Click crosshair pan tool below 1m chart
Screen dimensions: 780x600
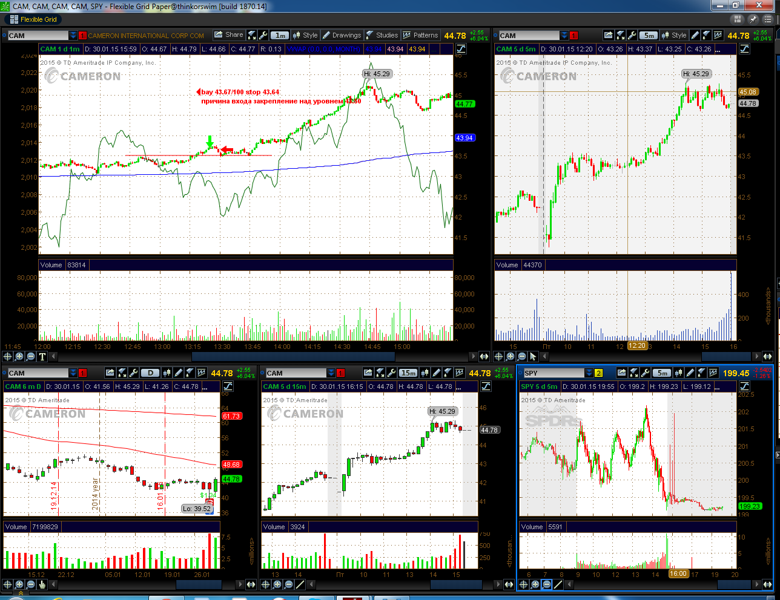[x=7, y=356]
